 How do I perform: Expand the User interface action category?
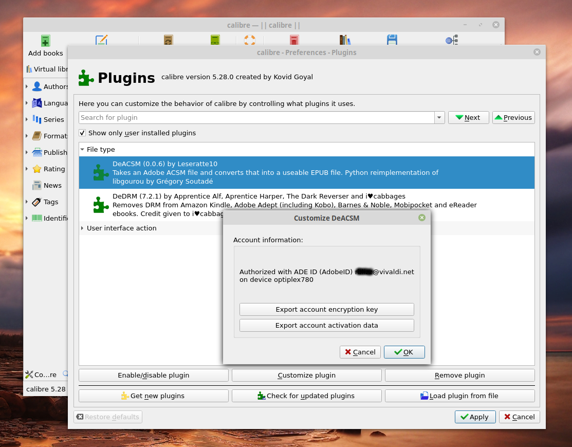82,228
